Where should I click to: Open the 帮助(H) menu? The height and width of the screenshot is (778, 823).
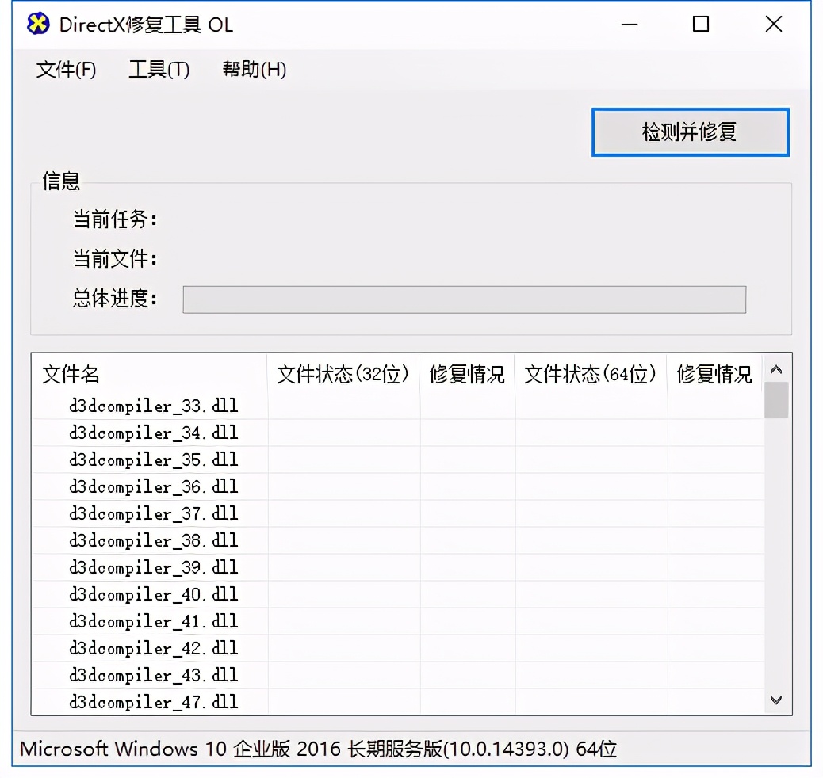point(254,69)
